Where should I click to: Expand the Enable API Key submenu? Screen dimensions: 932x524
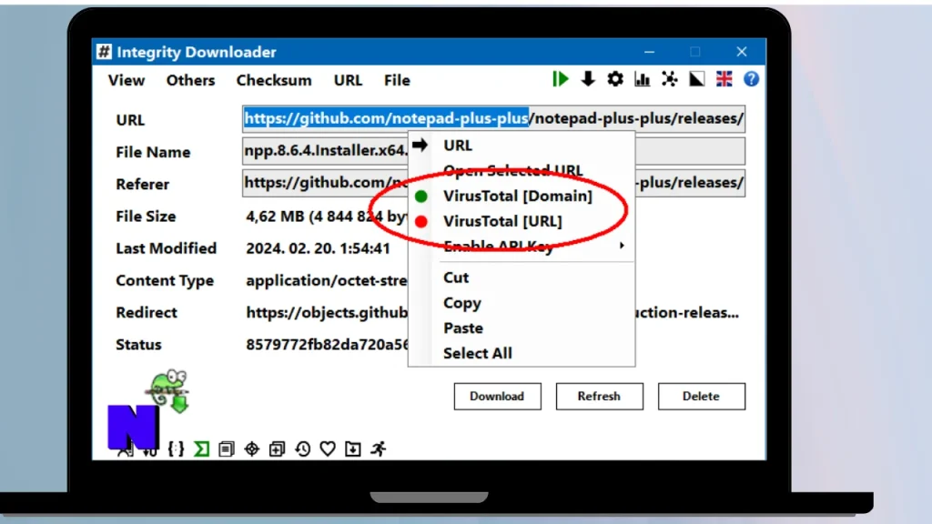coord(522,246)
